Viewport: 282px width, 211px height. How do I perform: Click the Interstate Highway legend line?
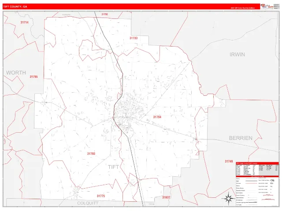click(x=251, y=202)
